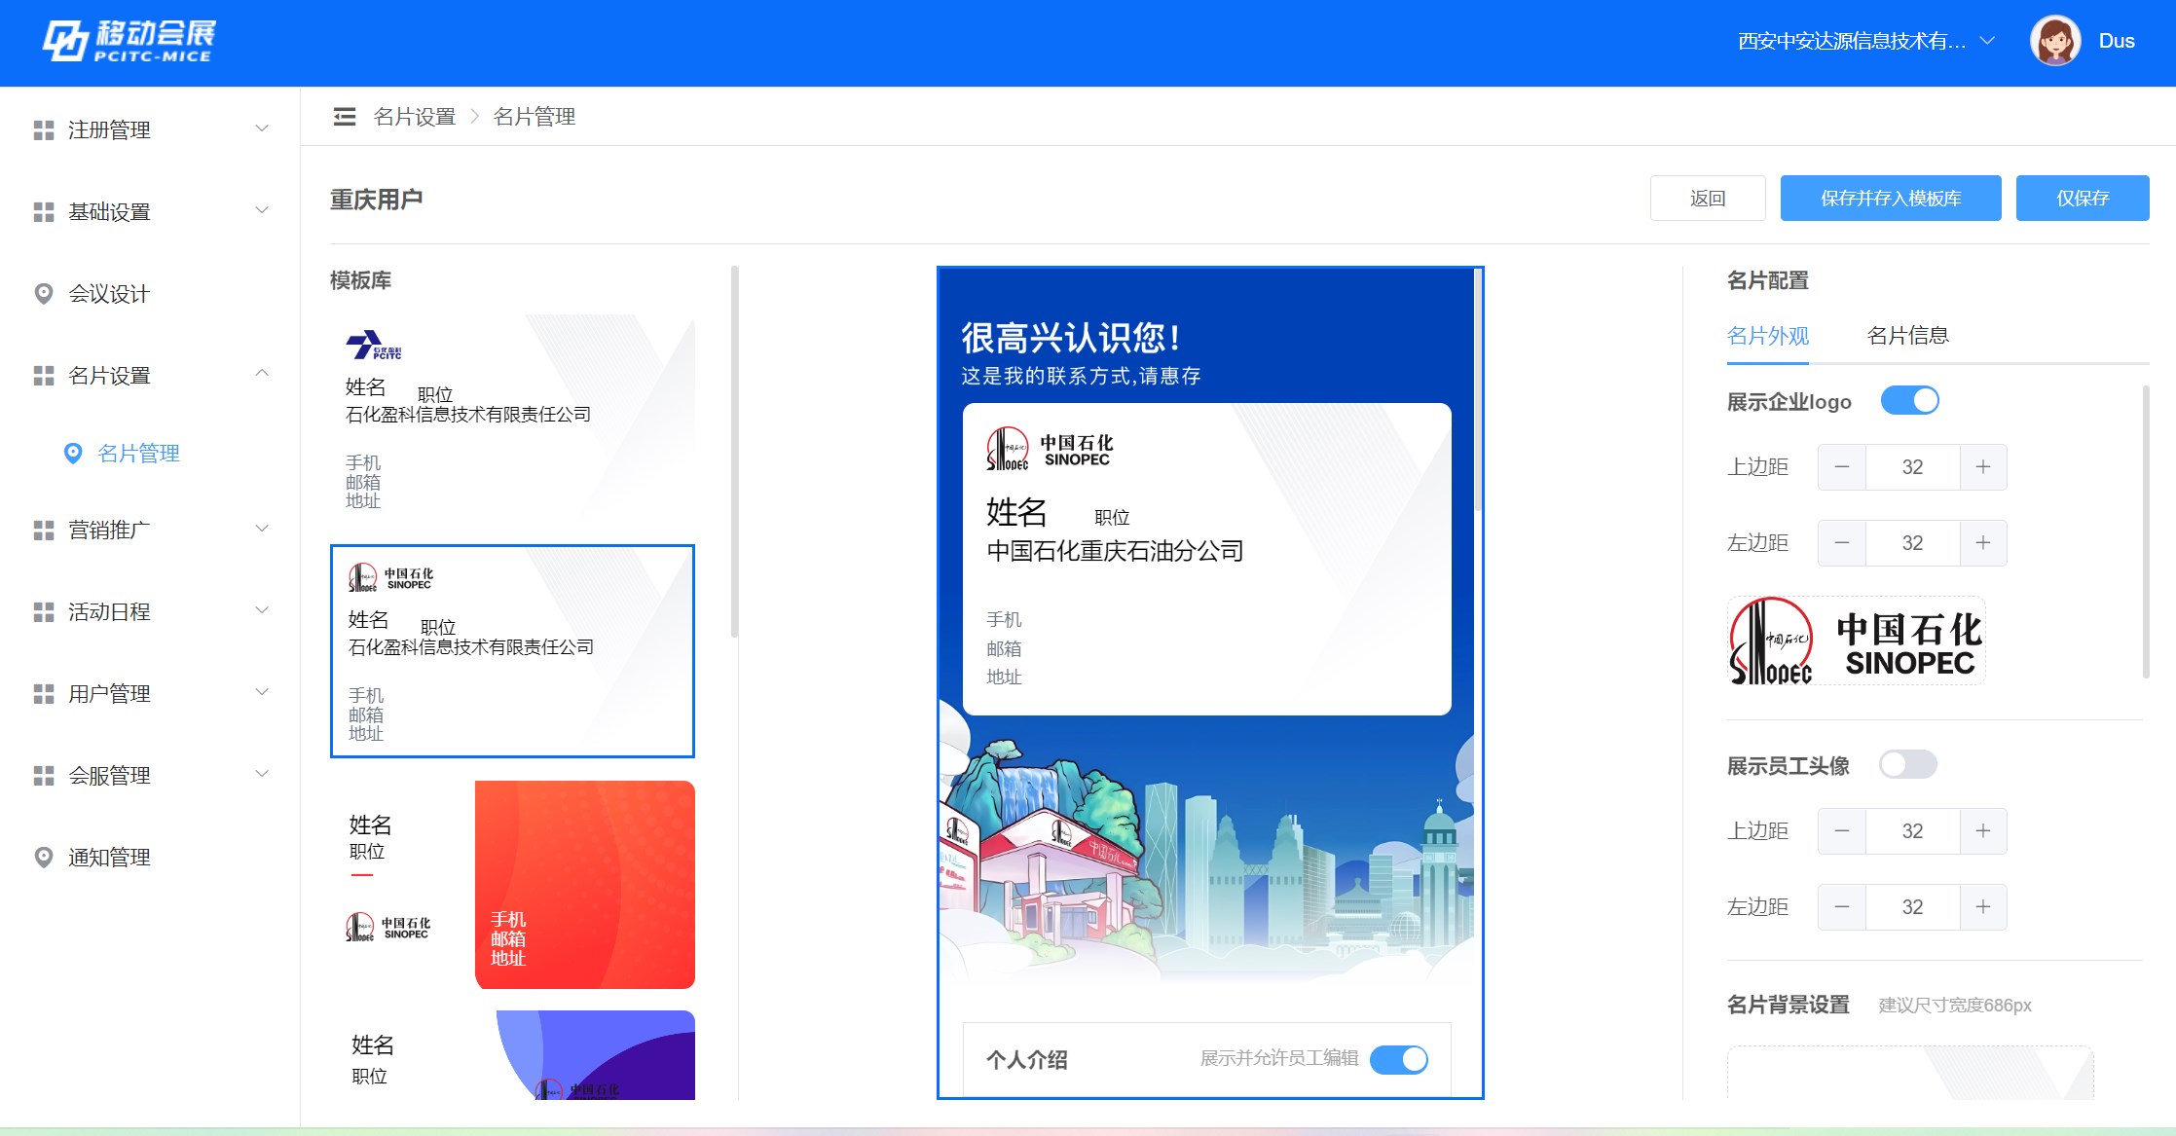Click 中国石化重庆石油分公司 text in preview
Screen dimensions: 2176x1136
click(x=1115, y=551)
